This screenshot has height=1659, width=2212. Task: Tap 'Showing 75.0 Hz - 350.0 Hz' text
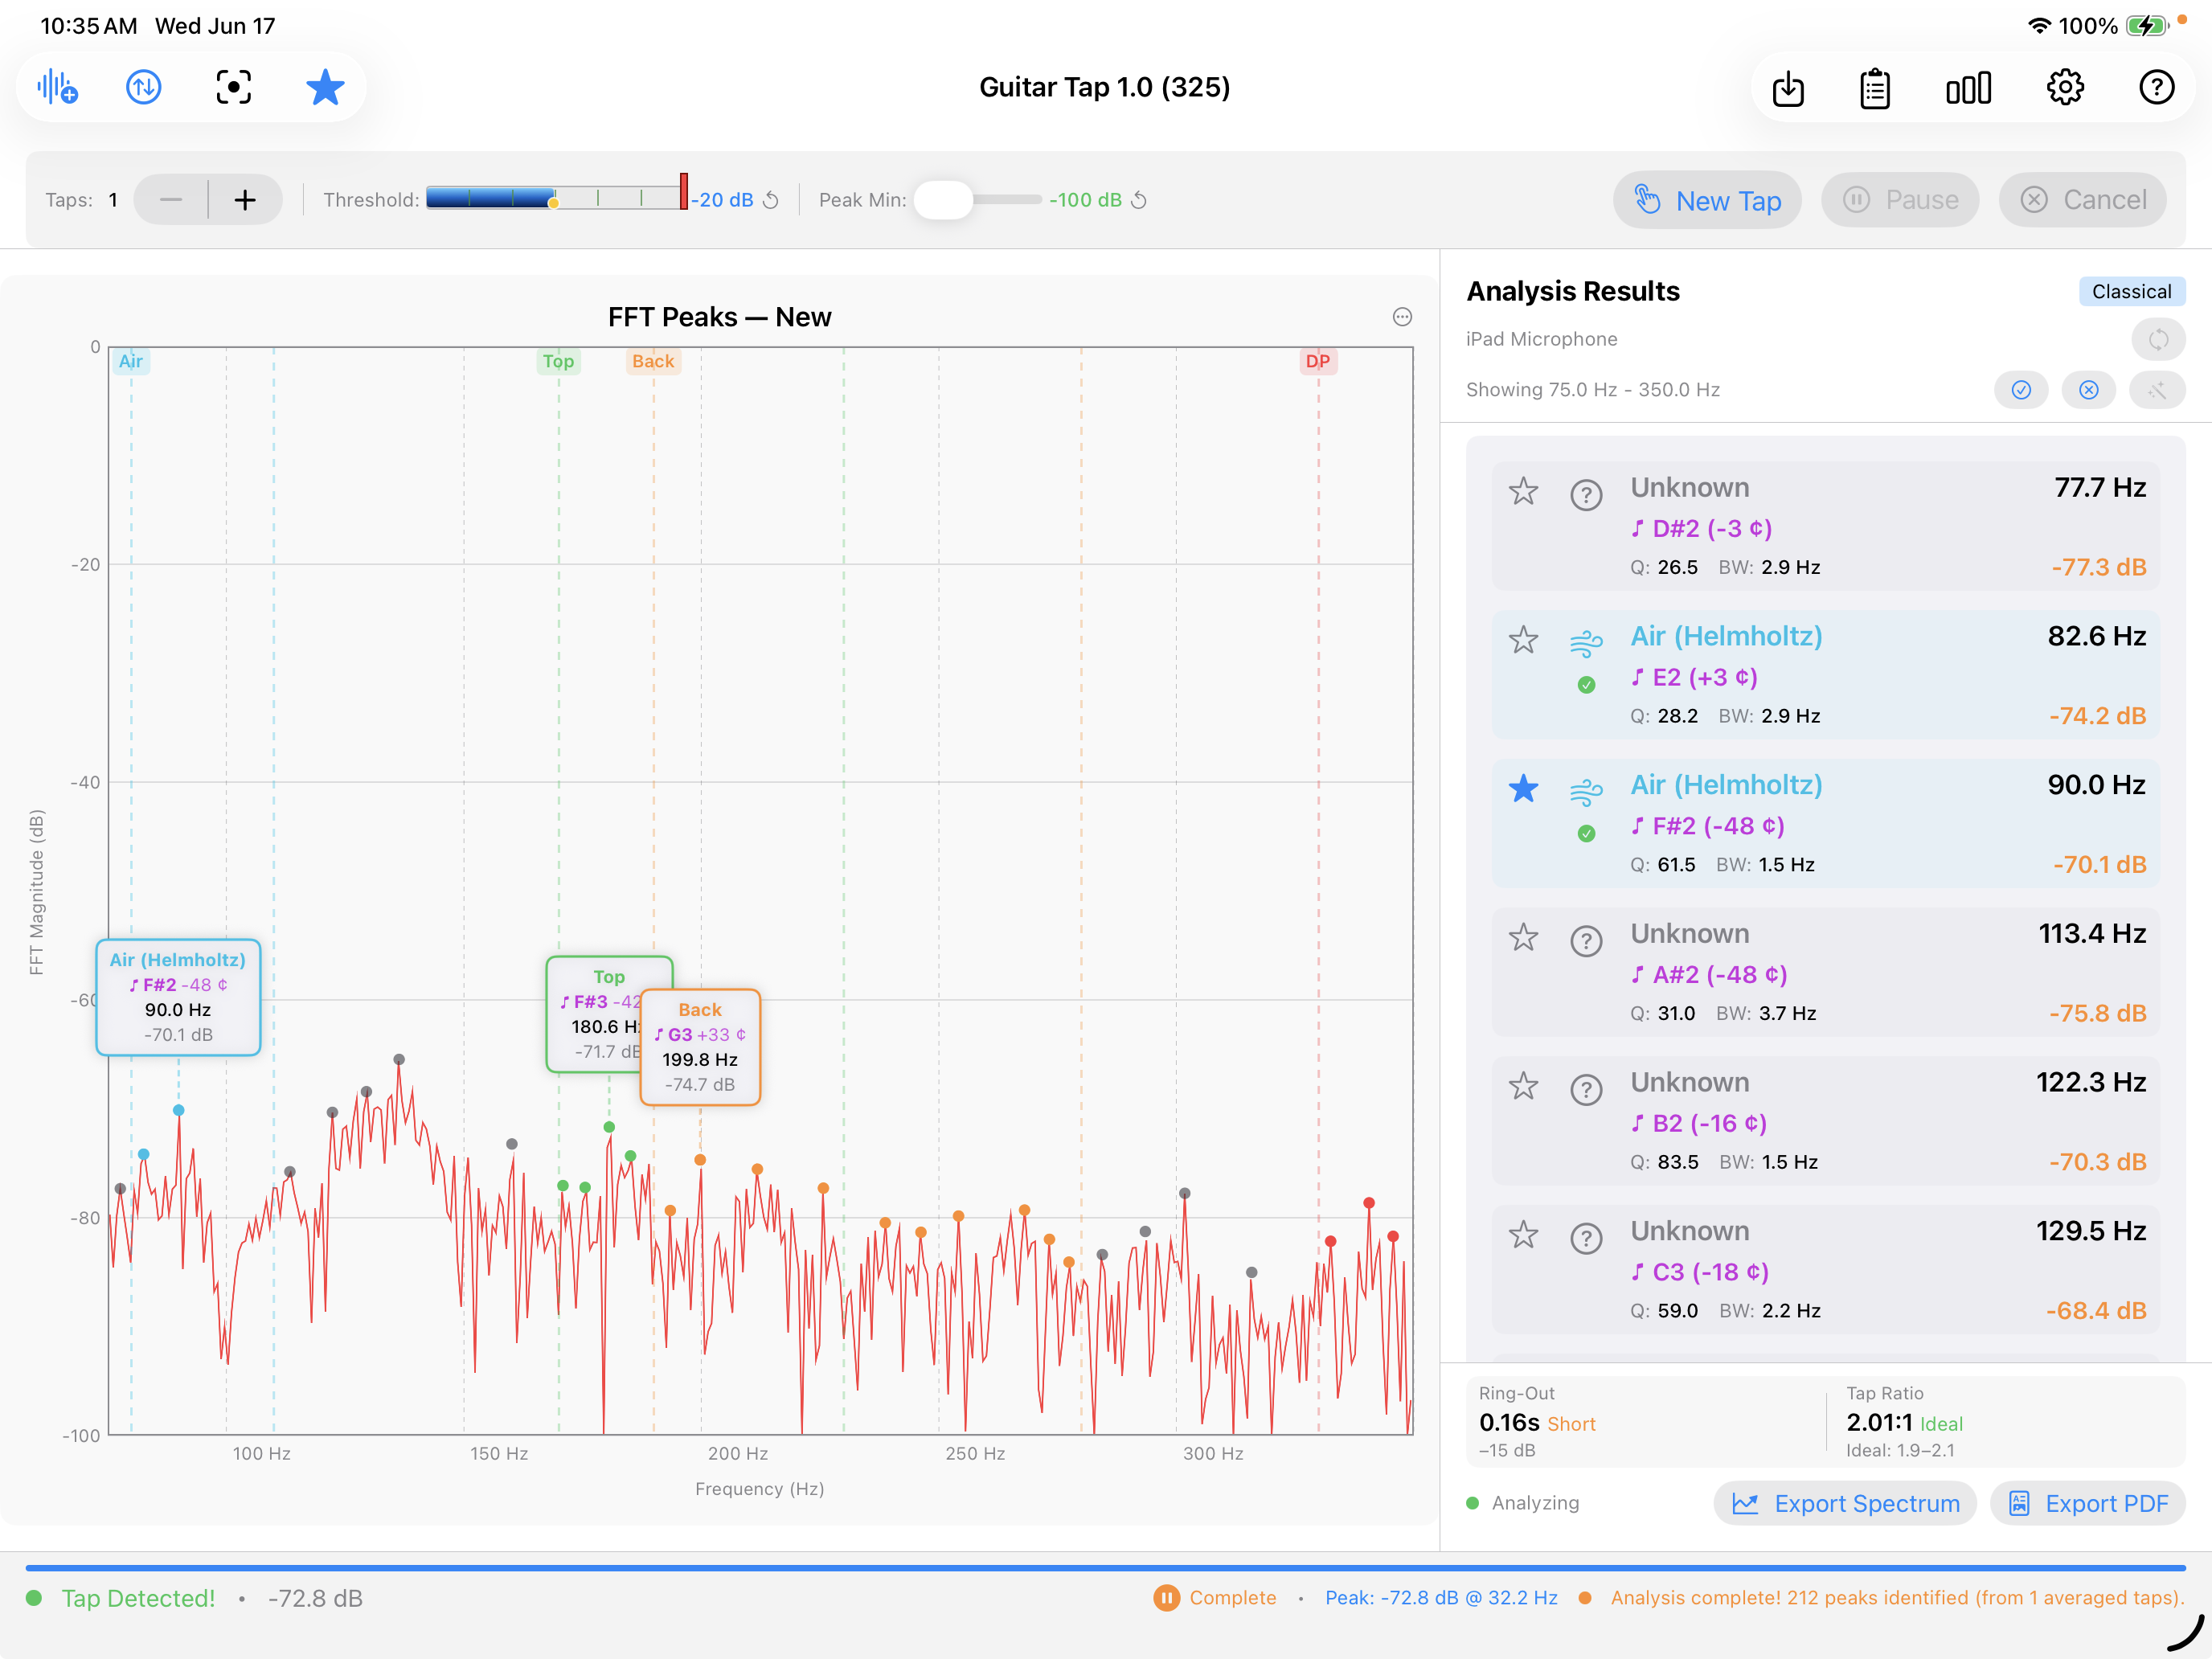click(x=1593, y=390)
